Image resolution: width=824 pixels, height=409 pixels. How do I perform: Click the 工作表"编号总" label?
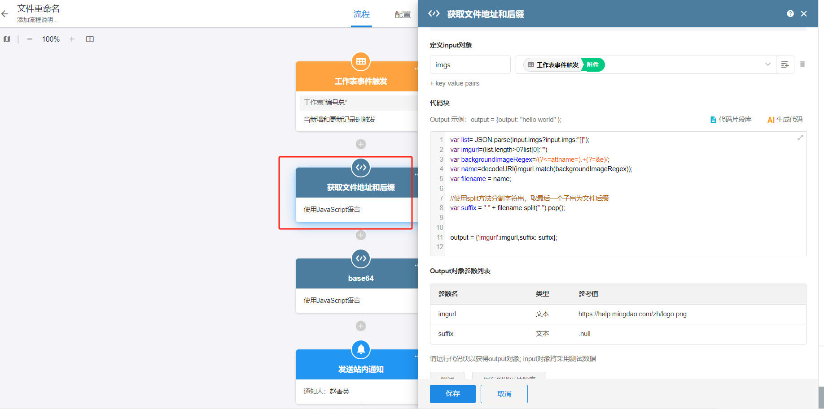point(325,103)
